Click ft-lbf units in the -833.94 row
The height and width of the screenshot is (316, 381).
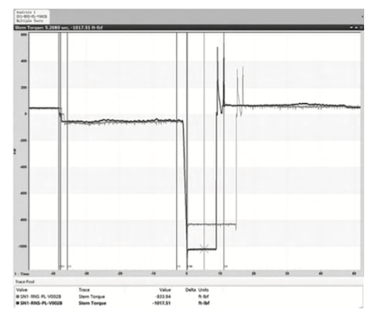(x=204, y=297)
